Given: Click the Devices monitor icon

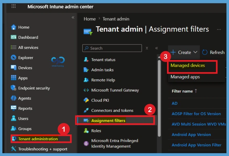Looking at the screenshot, I should click(x=13, y=68).
